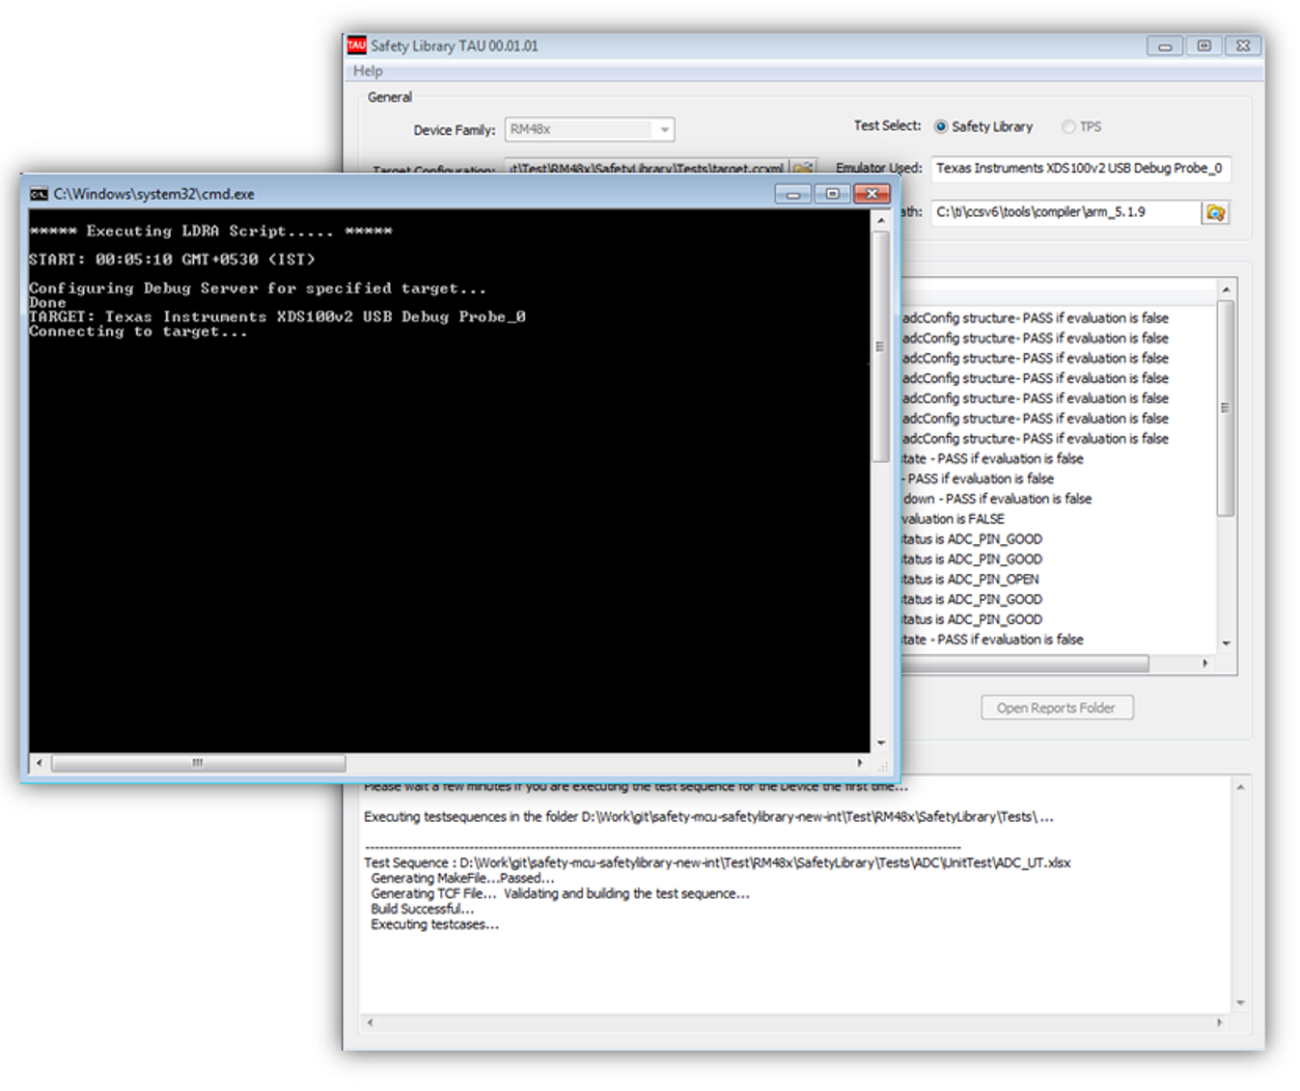Minimize the cmd.exe console window

coord(792,194)
